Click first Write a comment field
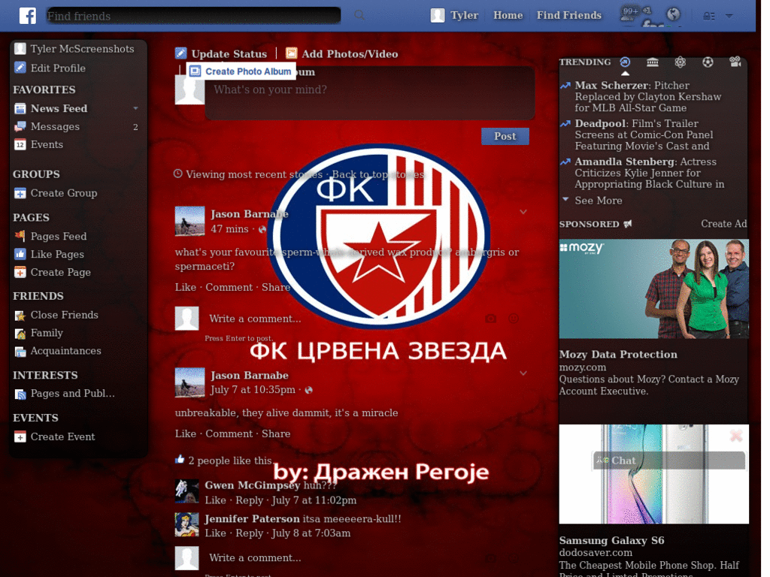 (344, 319)
